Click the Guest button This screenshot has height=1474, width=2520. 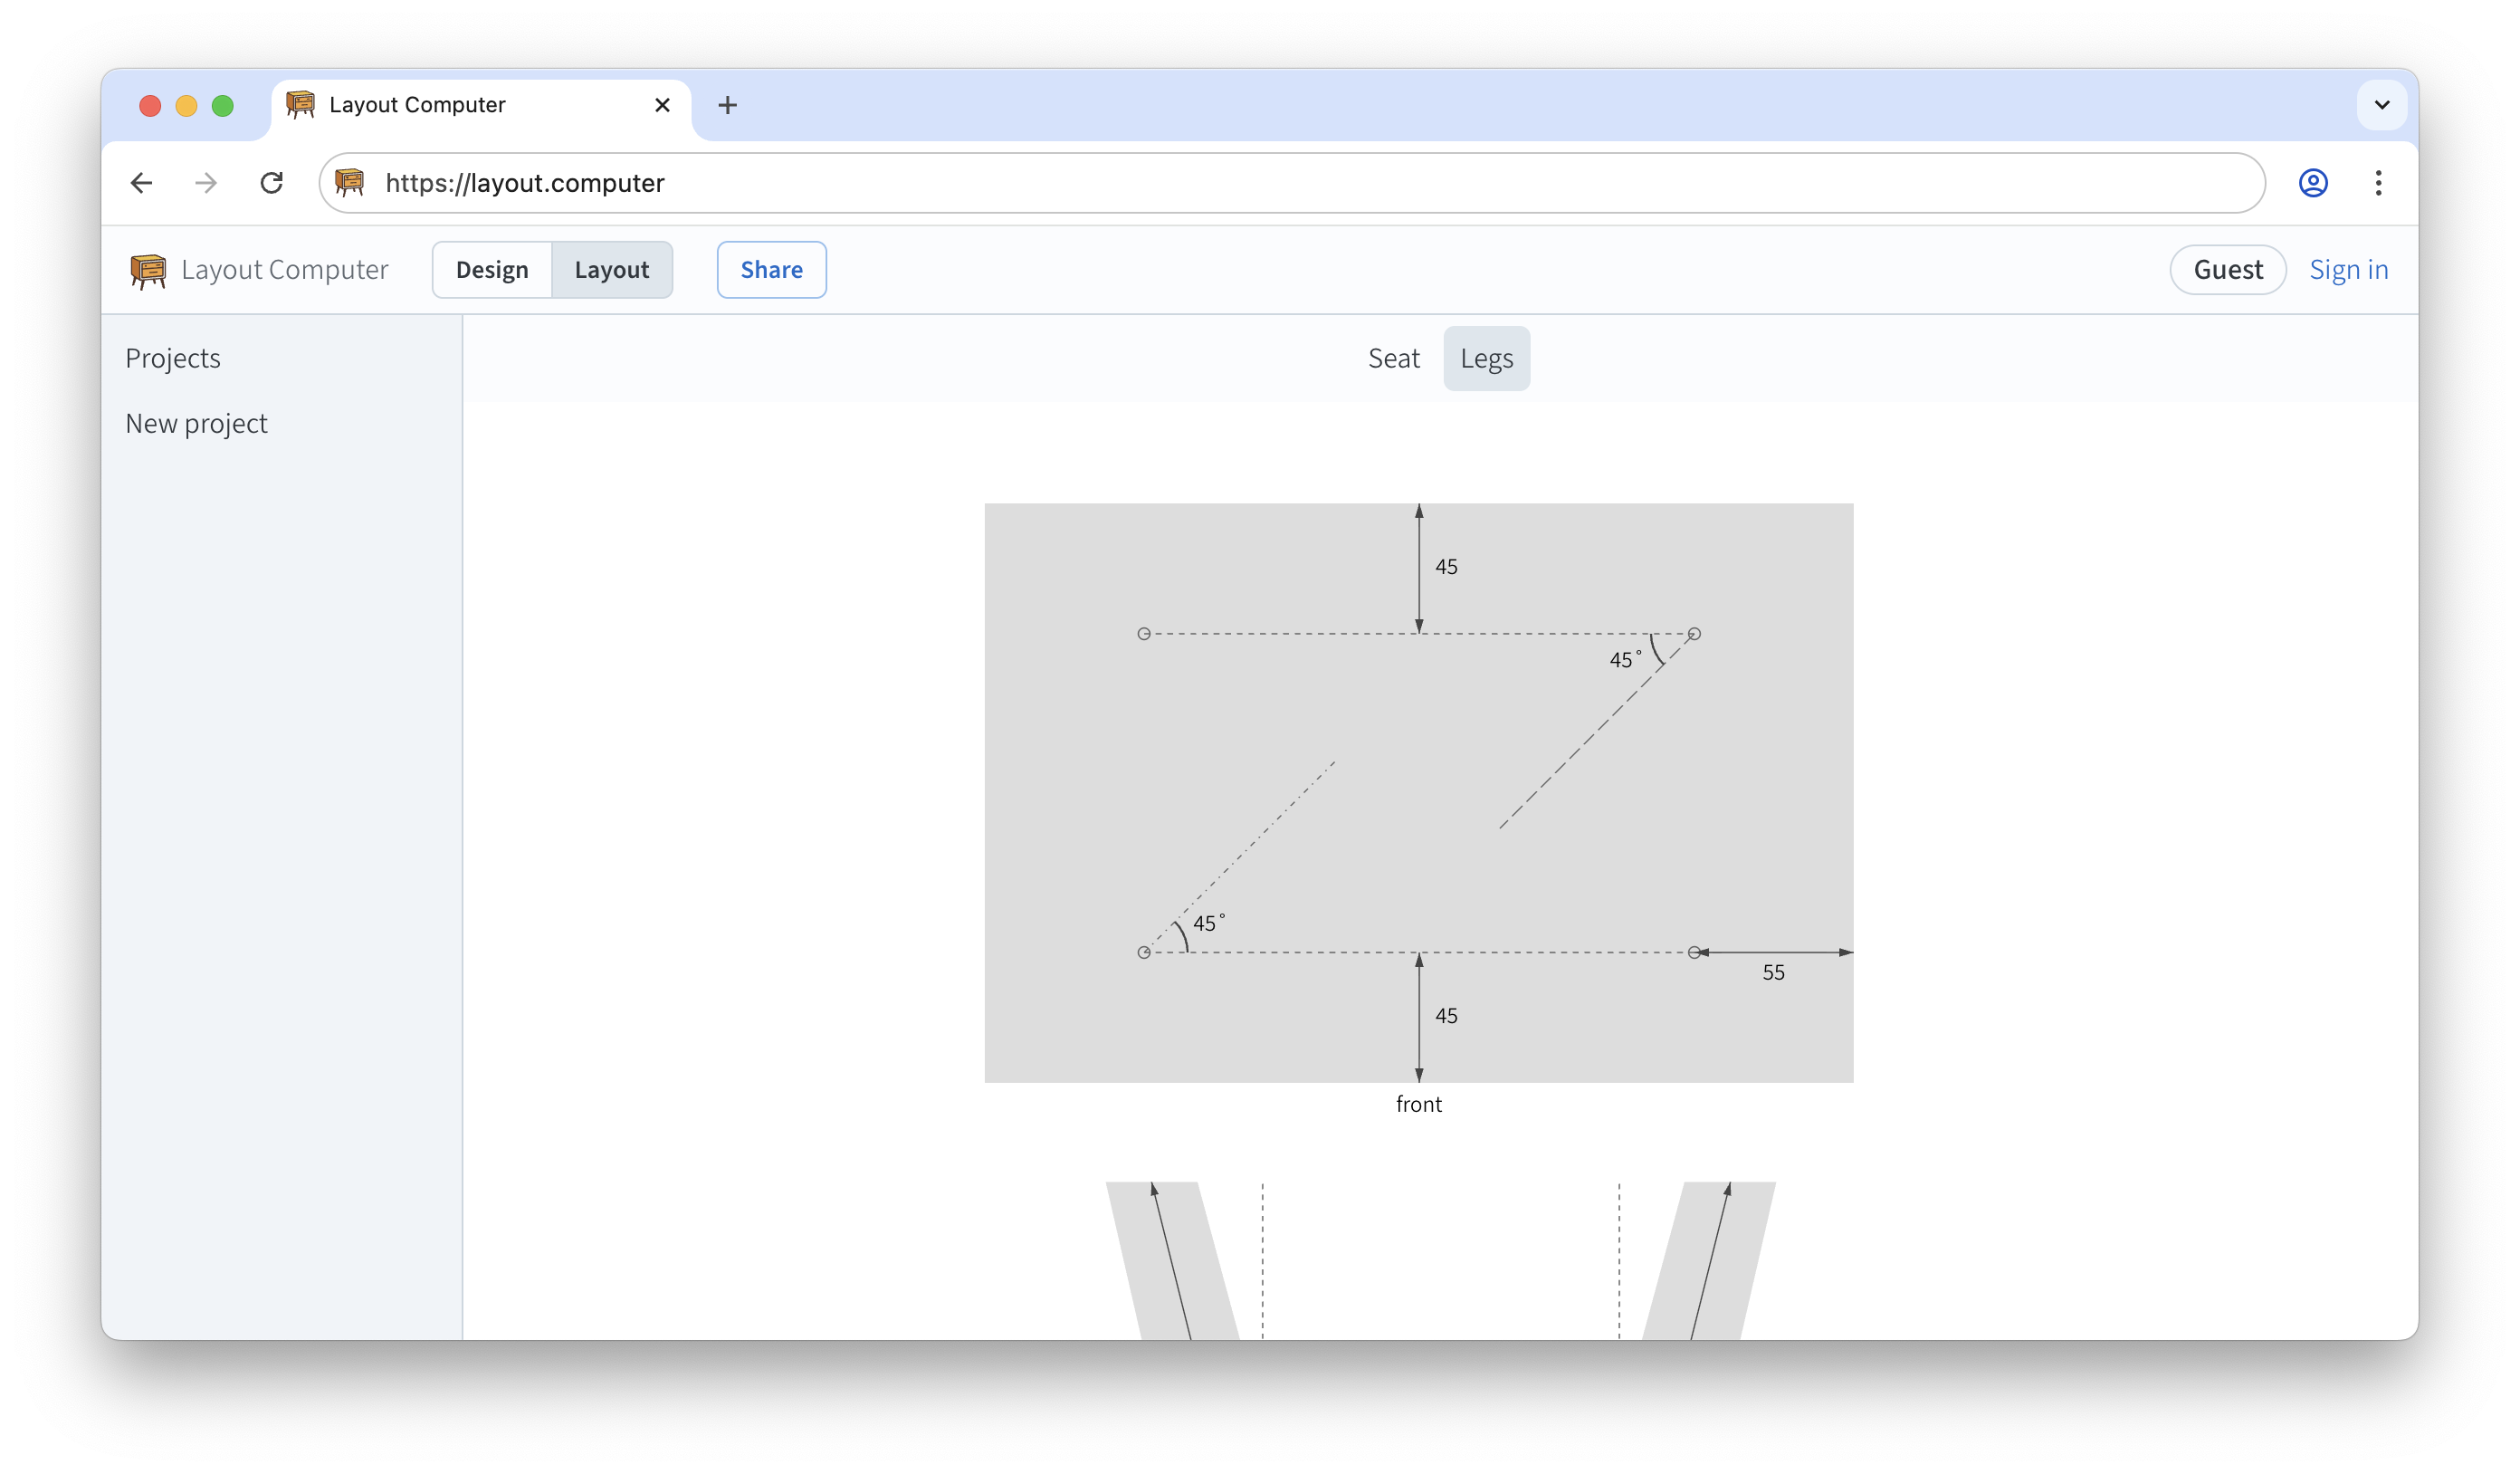pos(2227,270)
